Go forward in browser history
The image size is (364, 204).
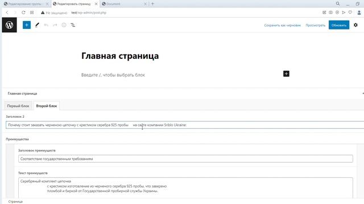(x=15, y=12)
